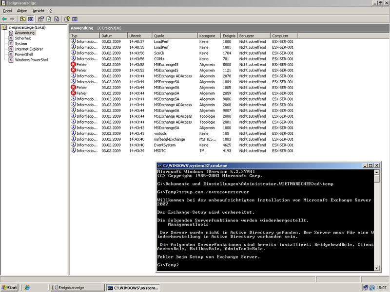Click the network tray icon beside the clock

(x=365, y=288)
